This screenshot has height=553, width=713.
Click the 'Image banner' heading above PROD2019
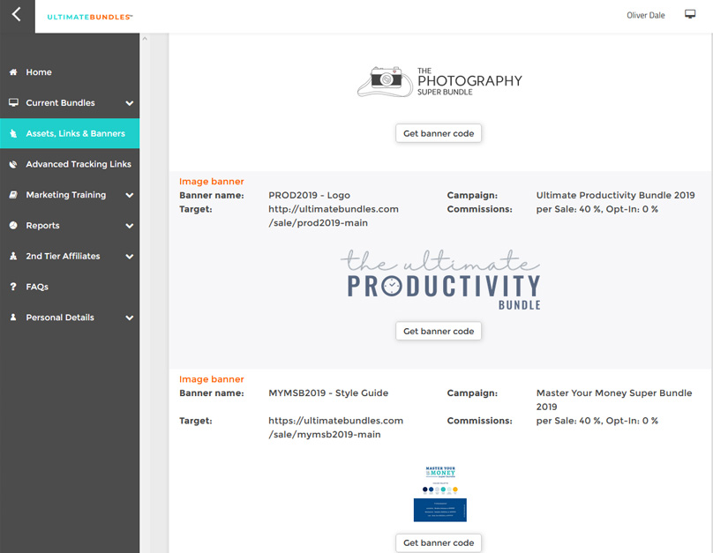(x=212, y=182)
